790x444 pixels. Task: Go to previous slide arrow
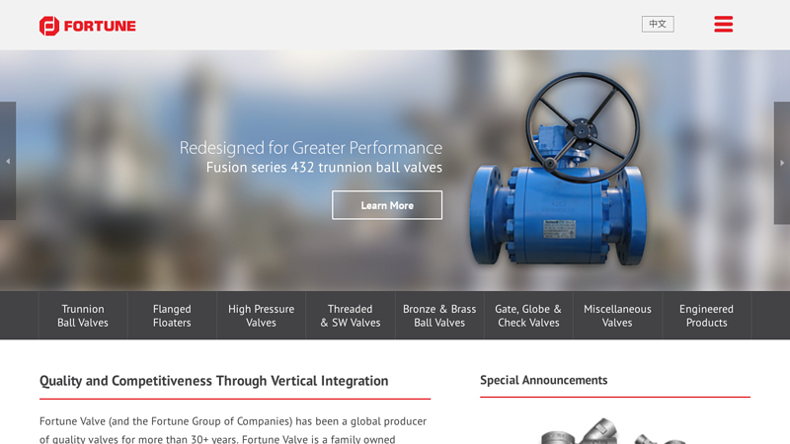click(x=8, y=161)
